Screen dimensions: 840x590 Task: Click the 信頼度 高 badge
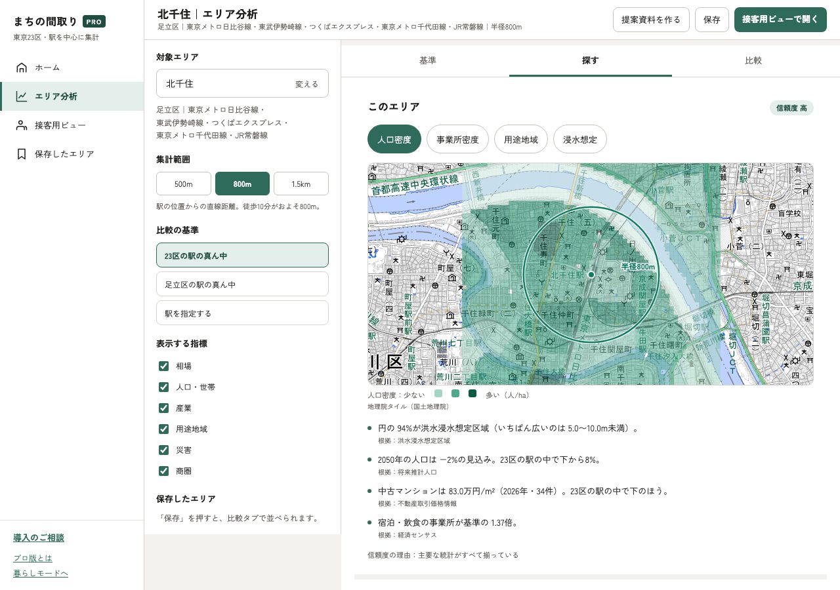click(x=791, y=108)
